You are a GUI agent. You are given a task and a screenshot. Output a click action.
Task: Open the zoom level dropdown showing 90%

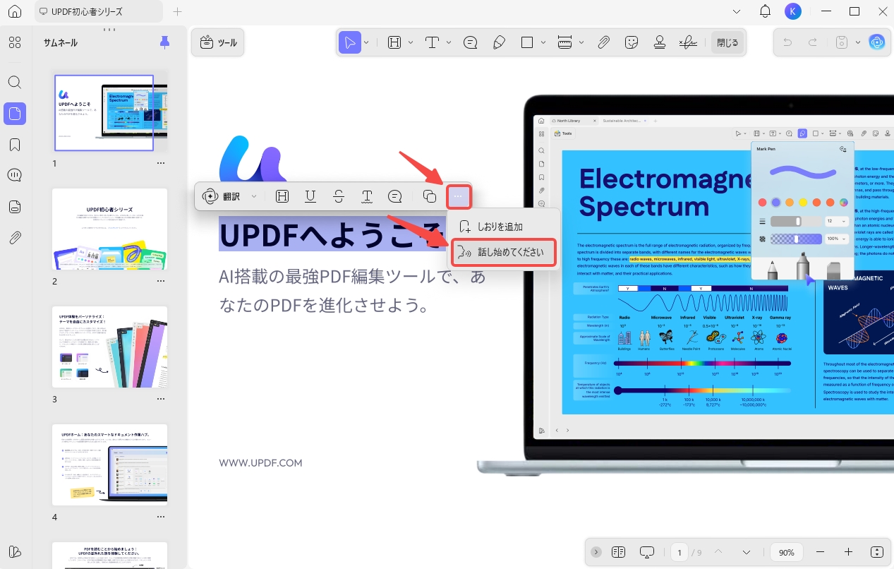pyautogui.click(x=786, y=551)
